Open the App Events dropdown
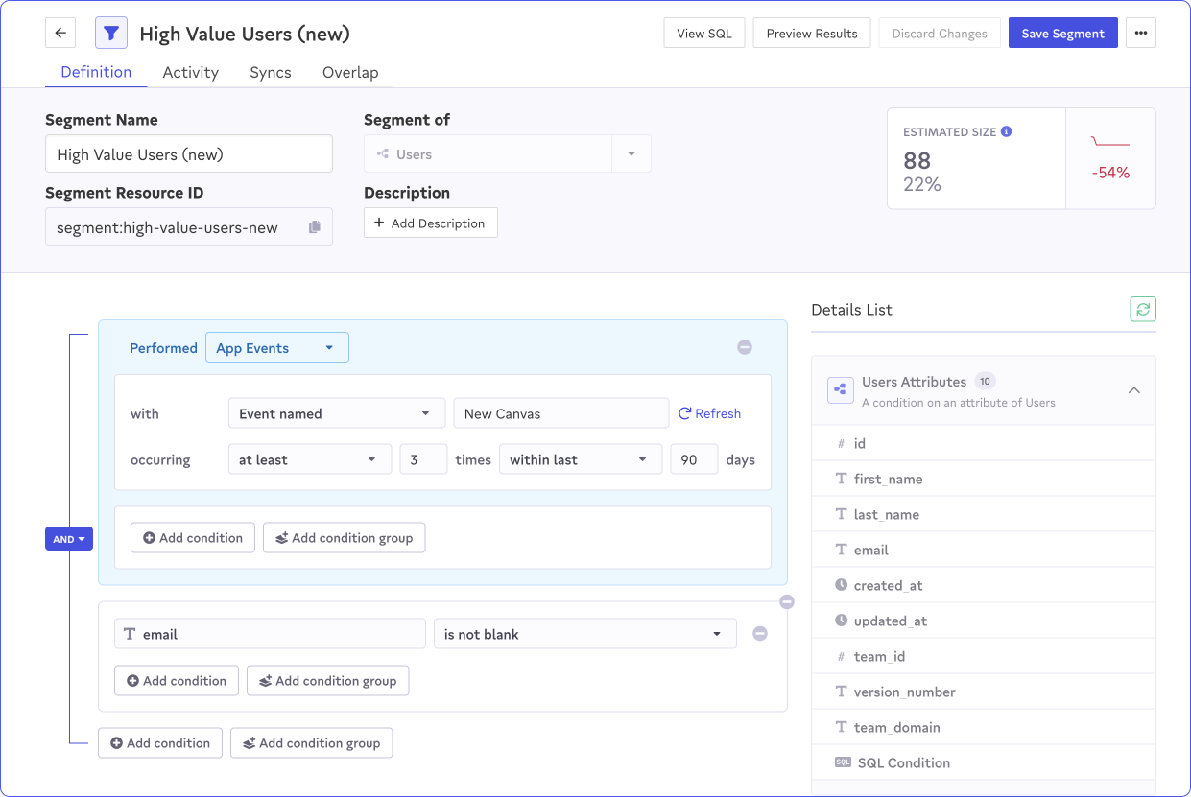 point(276,348)
